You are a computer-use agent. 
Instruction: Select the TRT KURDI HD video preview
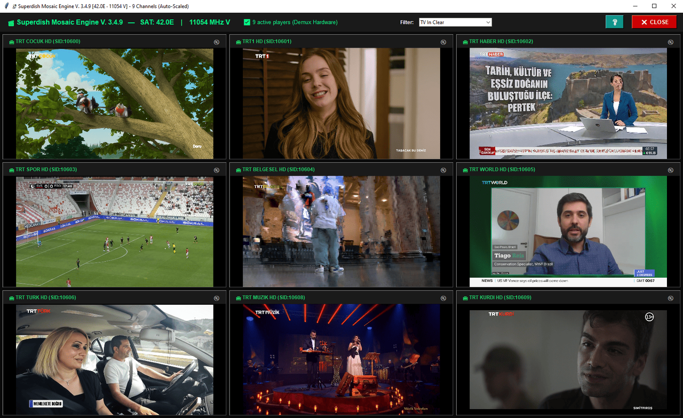point(568,360)
